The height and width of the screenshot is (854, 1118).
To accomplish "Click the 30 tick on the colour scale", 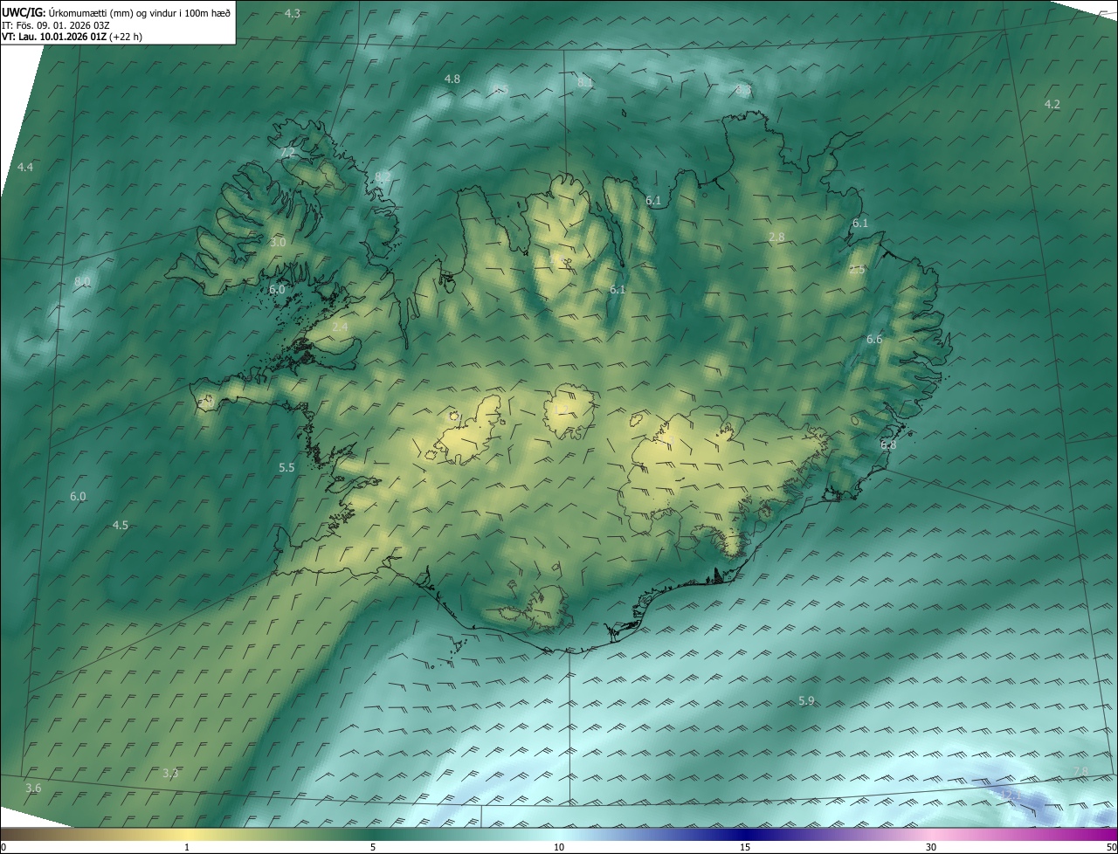I will click(x=931, y=847).
